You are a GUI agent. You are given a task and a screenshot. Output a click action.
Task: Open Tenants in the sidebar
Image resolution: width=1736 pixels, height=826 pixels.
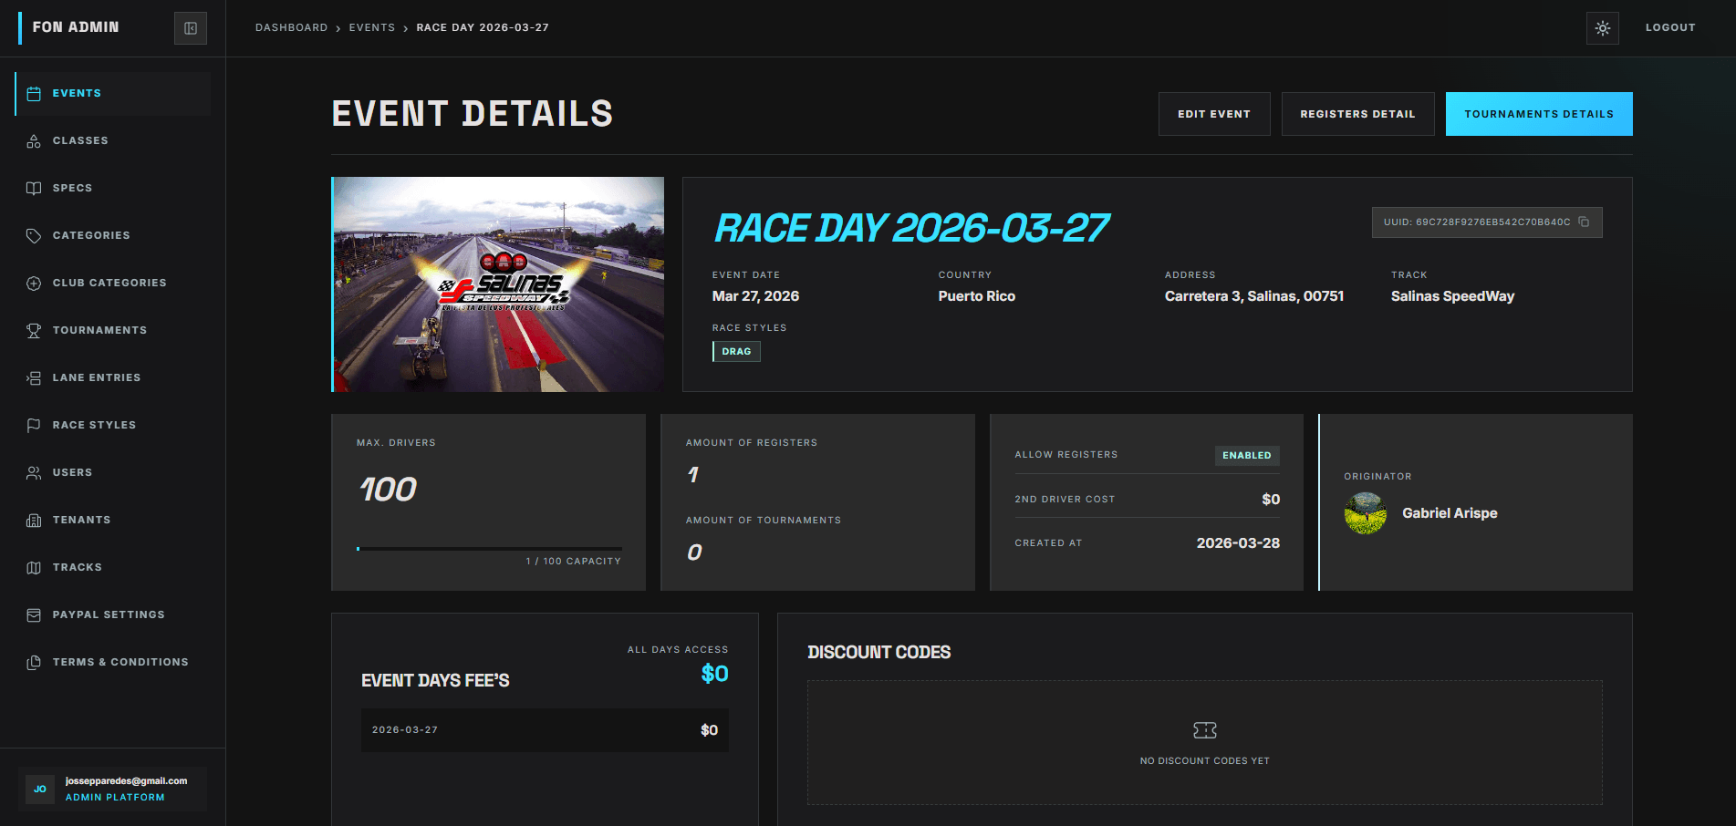[x=113, y=521]
